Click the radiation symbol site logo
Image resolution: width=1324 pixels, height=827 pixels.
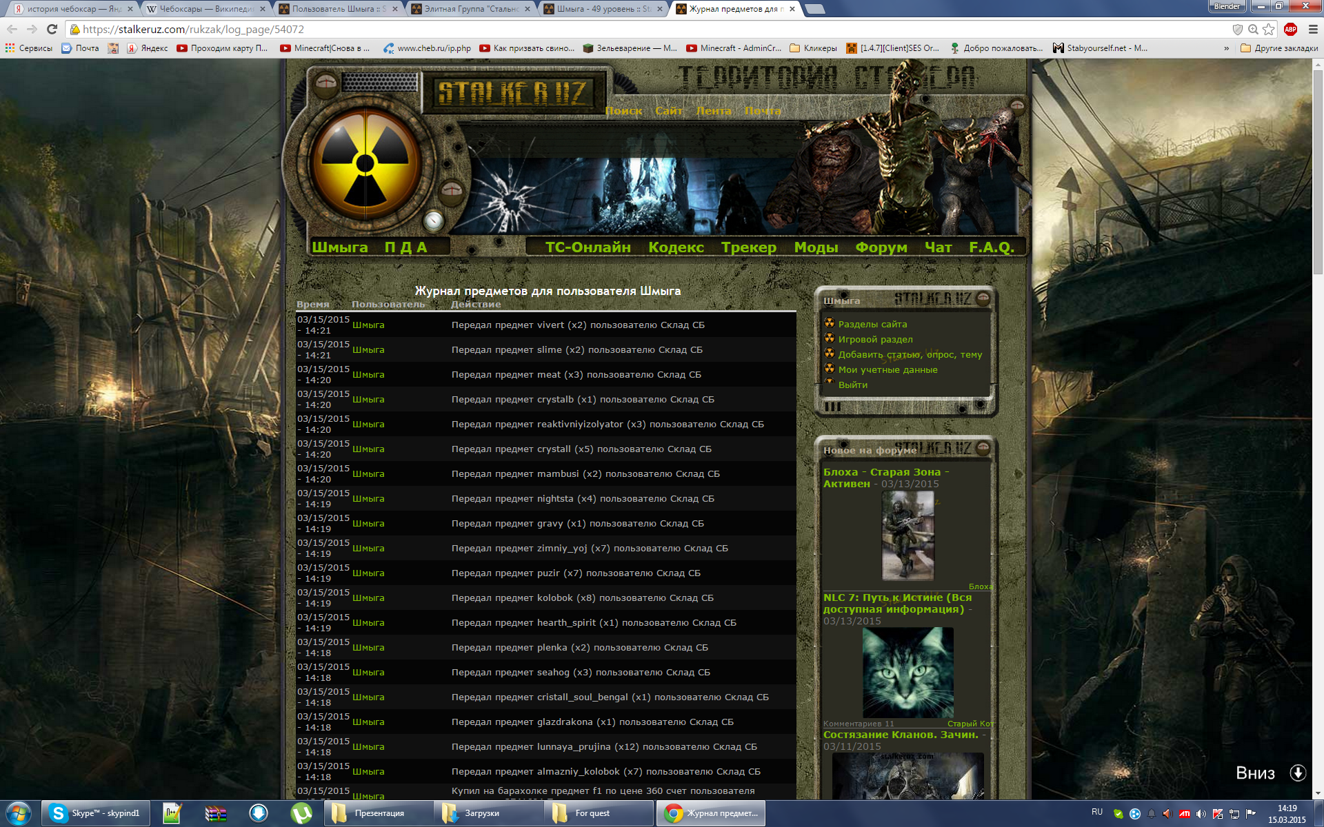click(365, 164)
